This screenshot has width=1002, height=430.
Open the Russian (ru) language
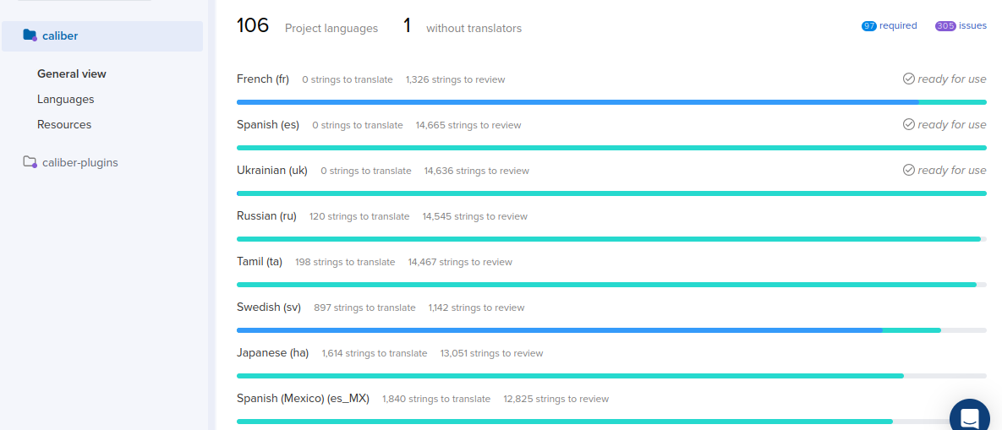point(266,216)
